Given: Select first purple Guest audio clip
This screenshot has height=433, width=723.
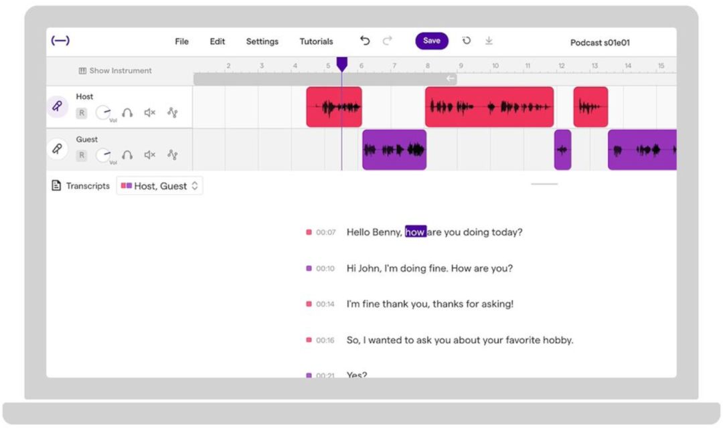Looking at the screenshot, I should pos(394,150).
